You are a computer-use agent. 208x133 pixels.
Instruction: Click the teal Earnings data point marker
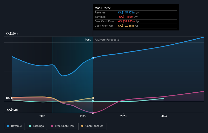(x=93, y=101)
